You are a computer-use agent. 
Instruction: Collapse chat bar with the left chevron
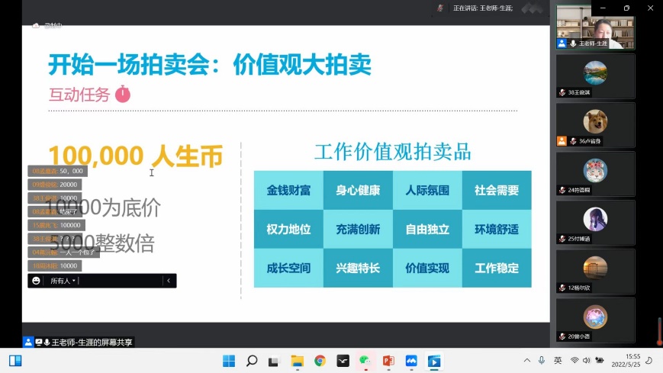169,281
